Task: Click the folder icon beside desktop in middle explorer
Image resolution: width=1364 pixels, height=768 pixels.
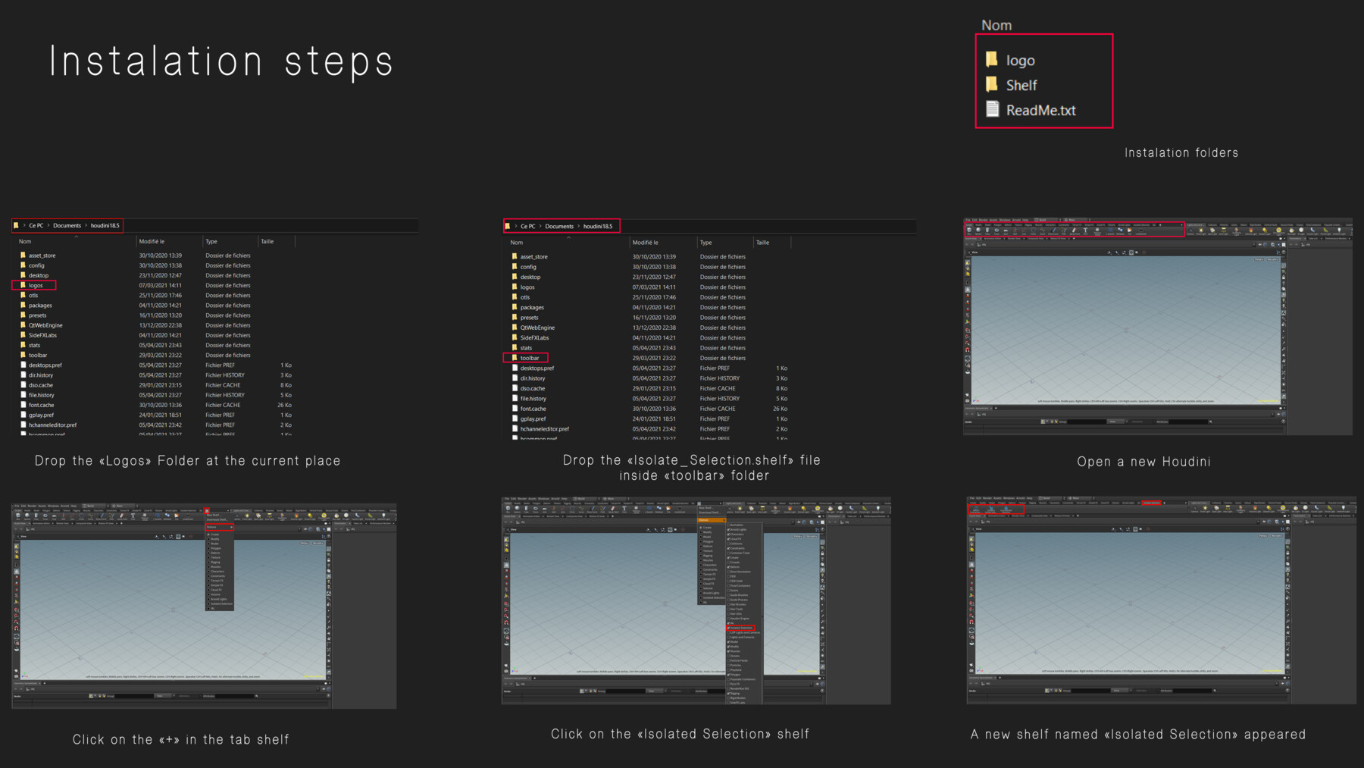Action: [x=515, y=277]
